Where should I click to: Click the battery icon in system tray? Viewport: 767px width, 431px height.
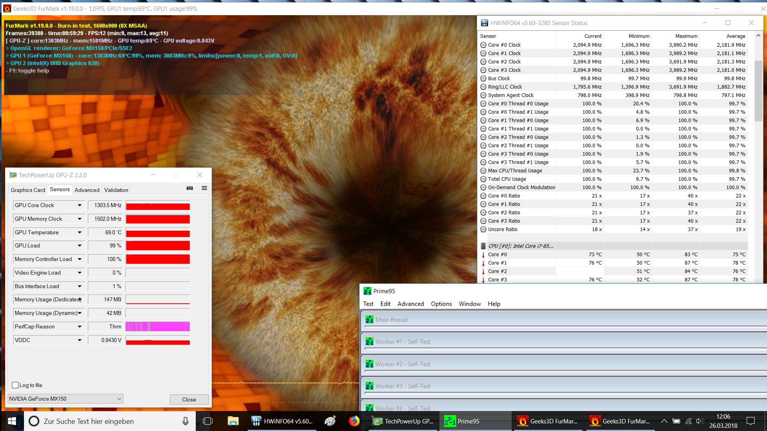(x=676, y=421)
